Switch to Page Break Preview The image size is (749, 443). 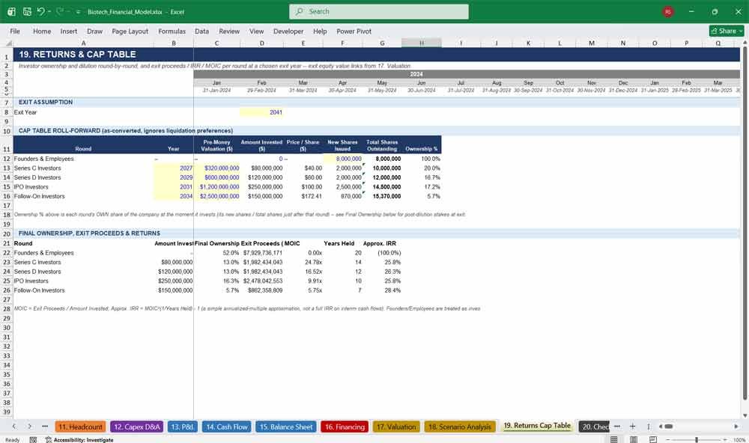[652, 440]
